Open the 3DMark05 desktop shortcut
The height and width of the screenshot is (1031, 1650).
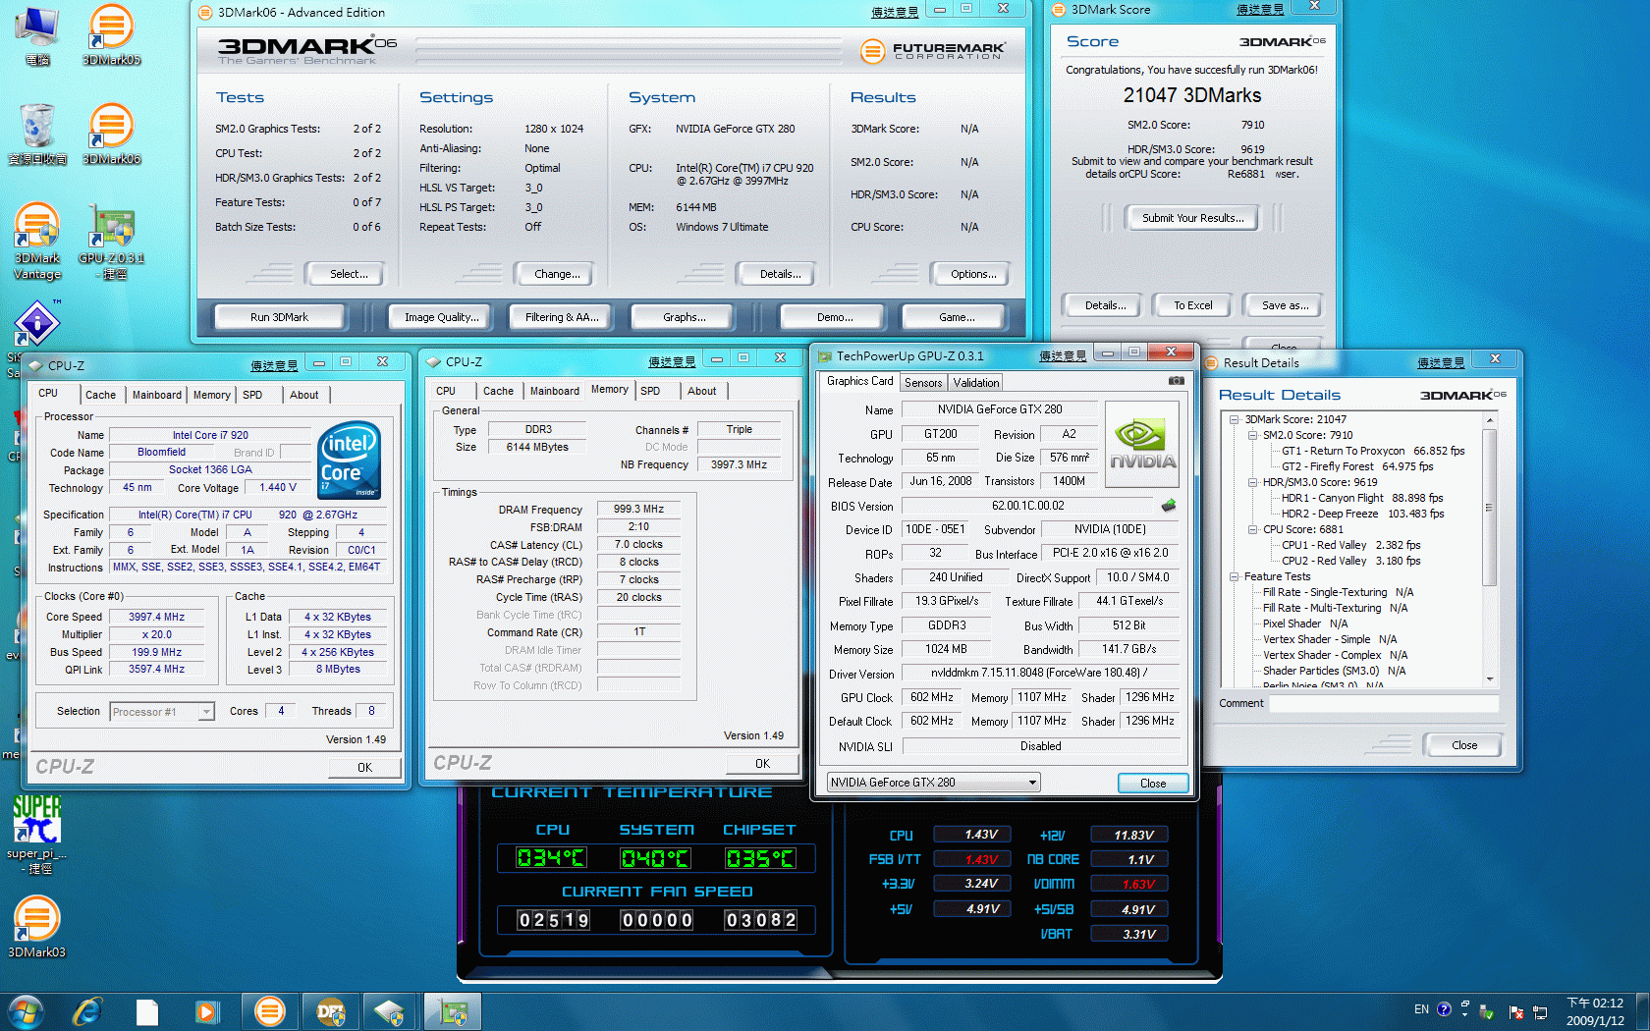(111, 34)
